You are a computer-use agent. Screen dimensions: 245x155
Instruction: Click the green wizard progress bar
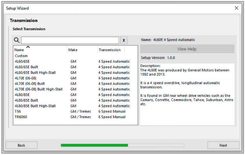click(x=122, y=145)
